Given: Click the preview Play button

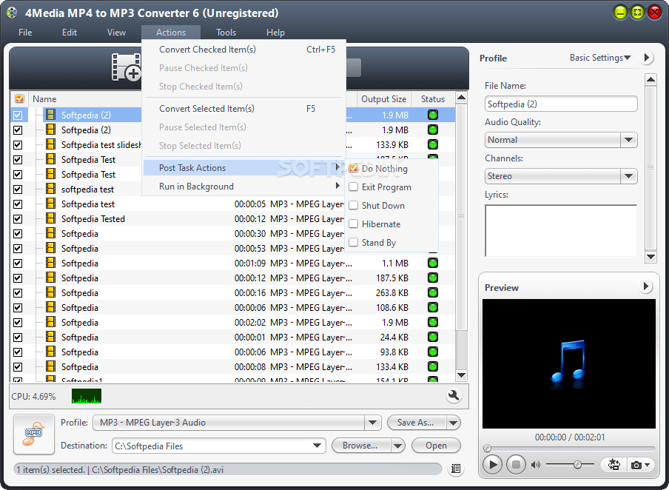Looking at the screenshot, I should coord(492,464).
